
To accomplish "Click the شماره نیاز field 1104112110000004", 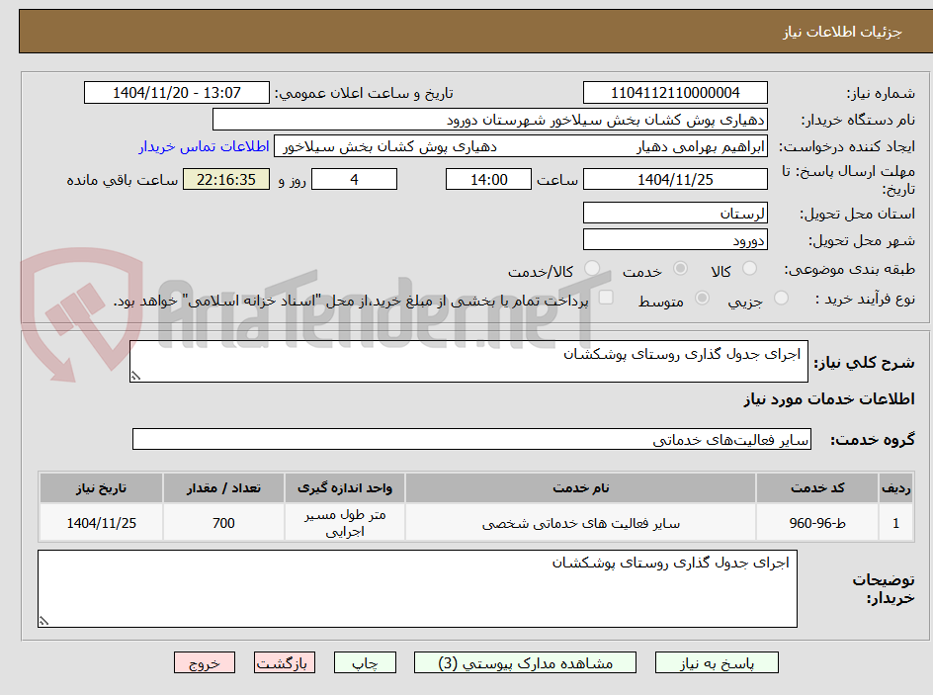I will point(675,93).
